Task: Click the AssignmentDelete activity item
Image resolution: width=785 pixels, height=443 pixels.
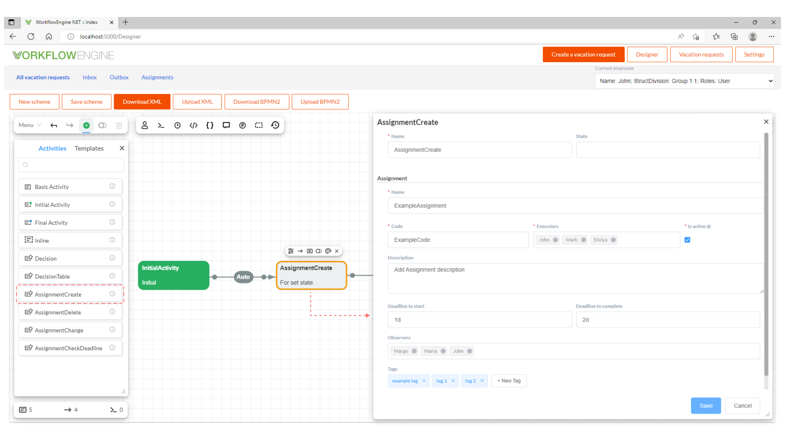Action: (70, 312)
